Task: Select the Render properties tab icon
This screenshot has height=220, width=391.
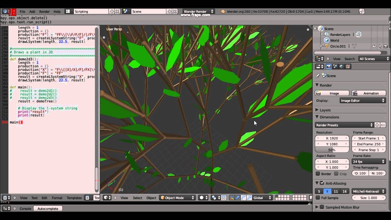Action: pos(329,66)
